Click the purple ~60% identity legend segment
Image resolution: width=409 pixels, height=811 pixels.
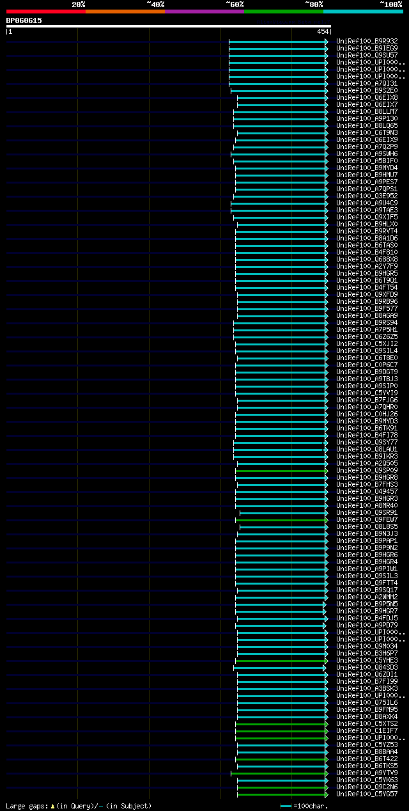pyautogui.click(x=204, y=12)
